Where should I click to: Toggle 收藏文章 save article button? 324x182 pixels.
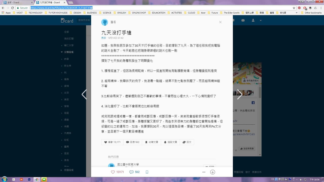152,142
